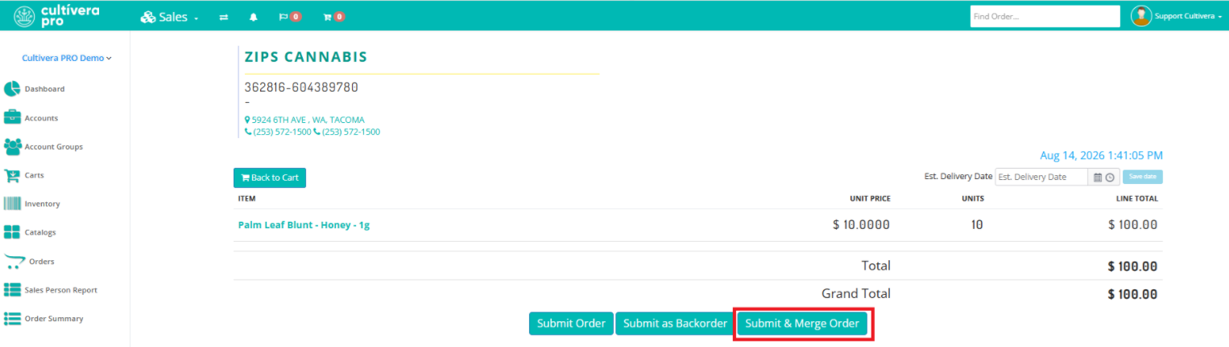Open the flag icon with 0 badge
Image resolution: width=1229 pixels, height=347 pixels.
coord(289,16)
